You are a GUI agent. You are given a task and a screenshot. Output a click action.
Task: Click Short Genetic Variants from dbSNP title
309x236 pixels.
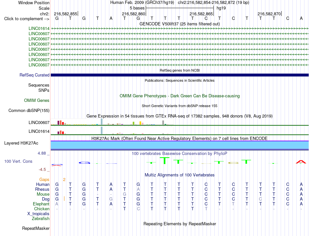click(x=180, y=106)
